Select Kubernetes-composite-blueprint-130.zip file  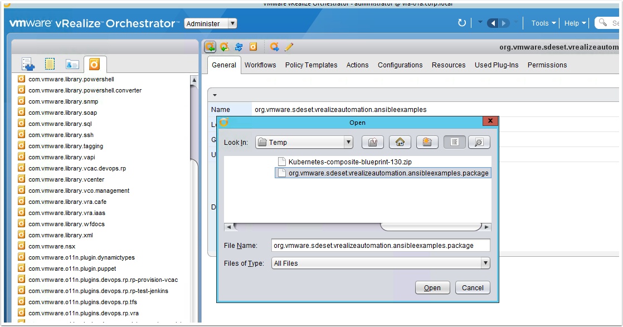[x=350, y=162]
